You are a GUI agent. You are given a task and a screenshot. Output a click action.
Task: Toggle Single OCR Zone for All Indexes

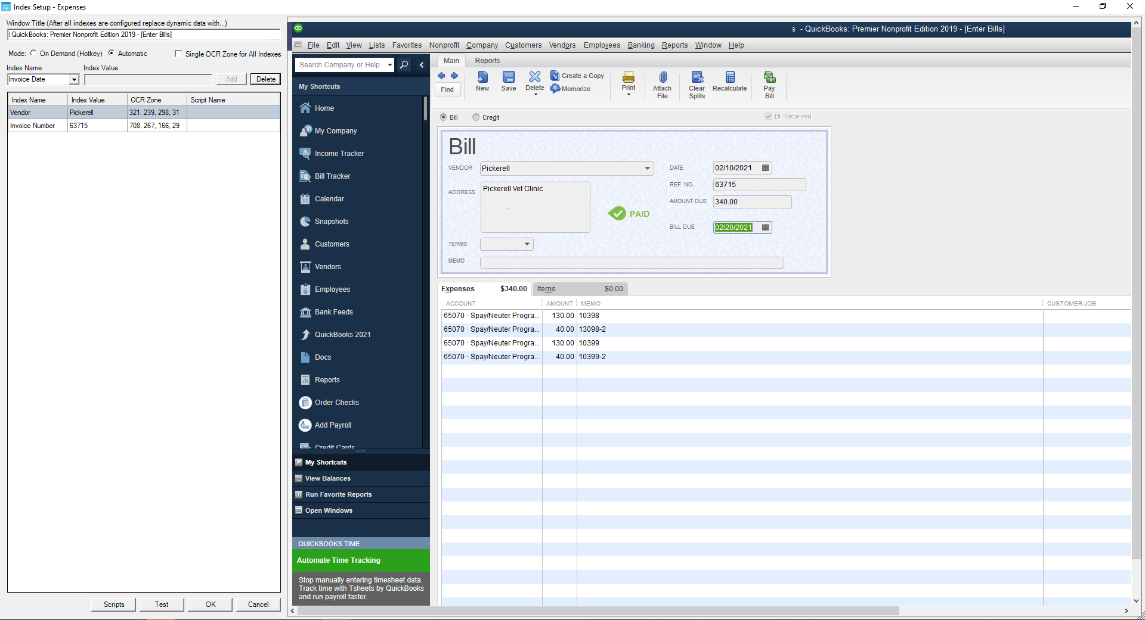[x=178, y=54]
